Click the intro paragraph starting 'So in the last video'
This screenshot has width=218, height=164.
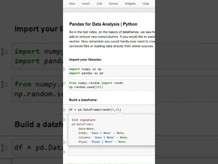(x=112, y=39)
